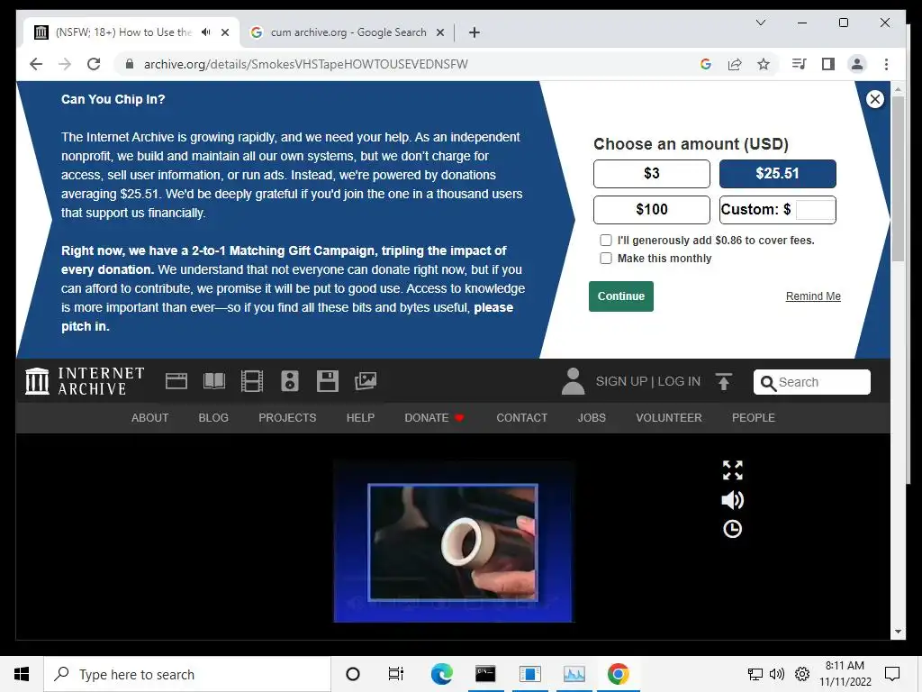This screenshot has height=692, width=922.
Task: Open the media controls icon in the Chrome toolbar
Action: click(800, 64)
